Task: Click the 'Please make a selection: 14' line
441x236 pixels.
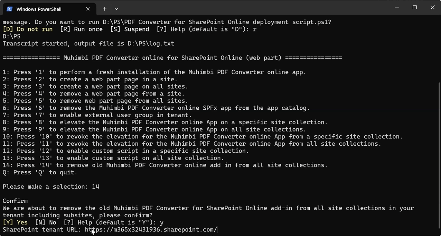Action: point(51,187)
